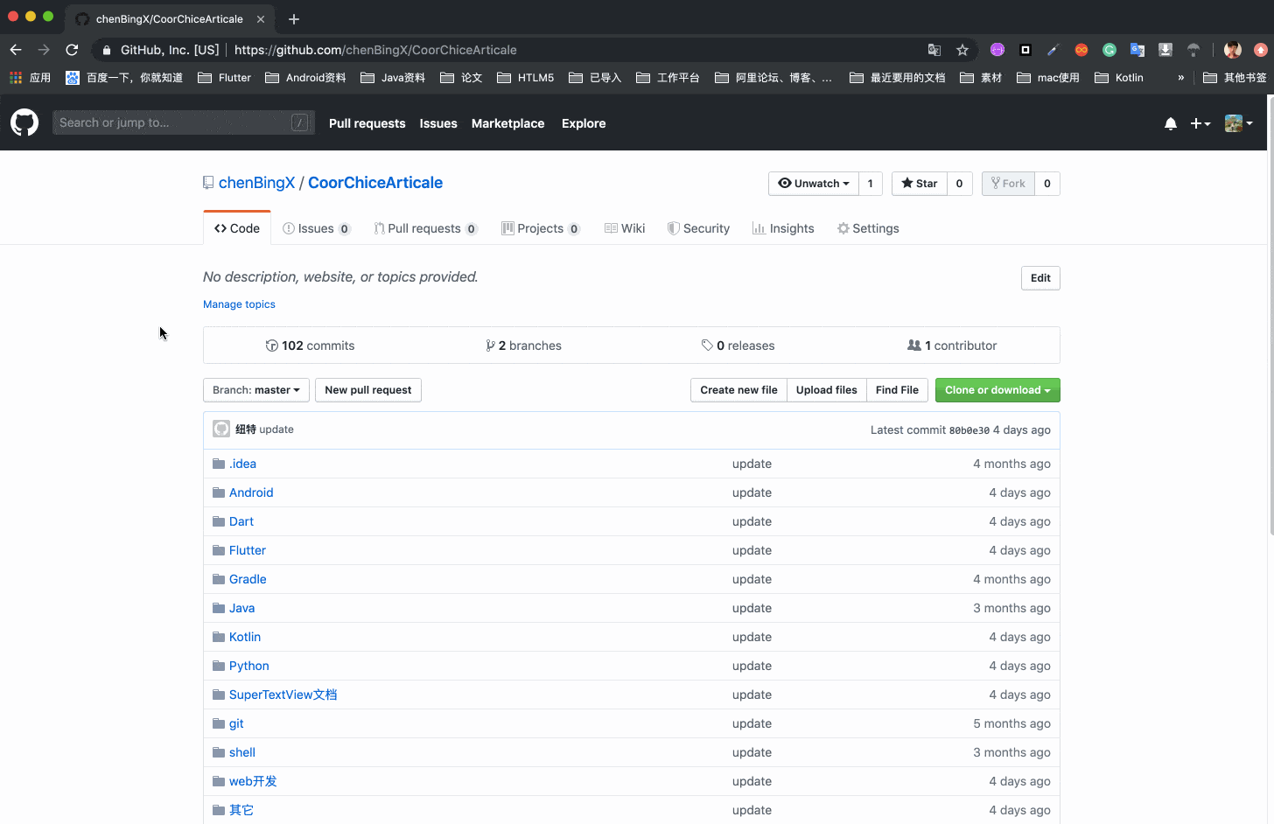Image resolution: width=1274 pixels, height=824 pixels.
Task: Click the CoorChiceArticale repository name
Action: (x=375, y=183)
